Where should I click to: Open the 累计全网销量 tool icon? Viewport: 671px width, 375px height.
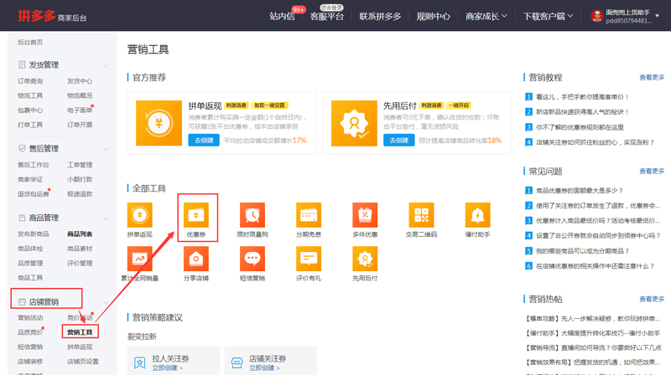click(x=139, y=259)
